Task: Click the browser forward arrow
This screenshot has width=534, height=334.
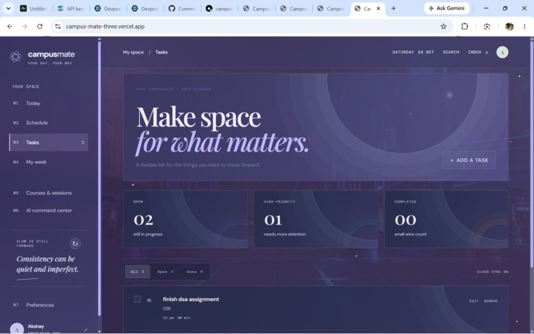Action: click(x=25, y=27)
